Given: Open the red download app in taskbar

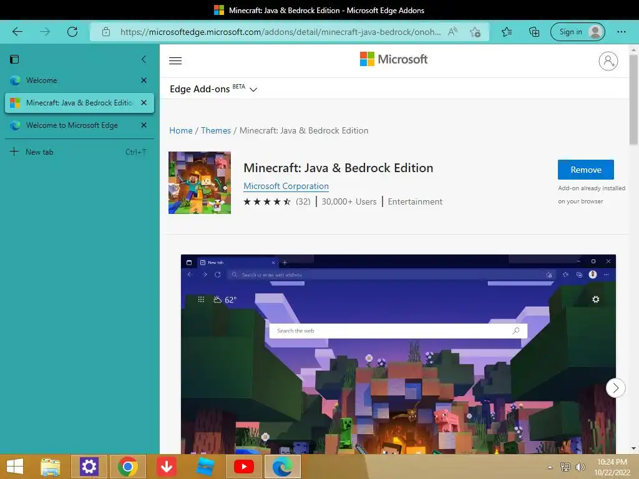Looking at the screenshot, I should [x=166, y=467].
